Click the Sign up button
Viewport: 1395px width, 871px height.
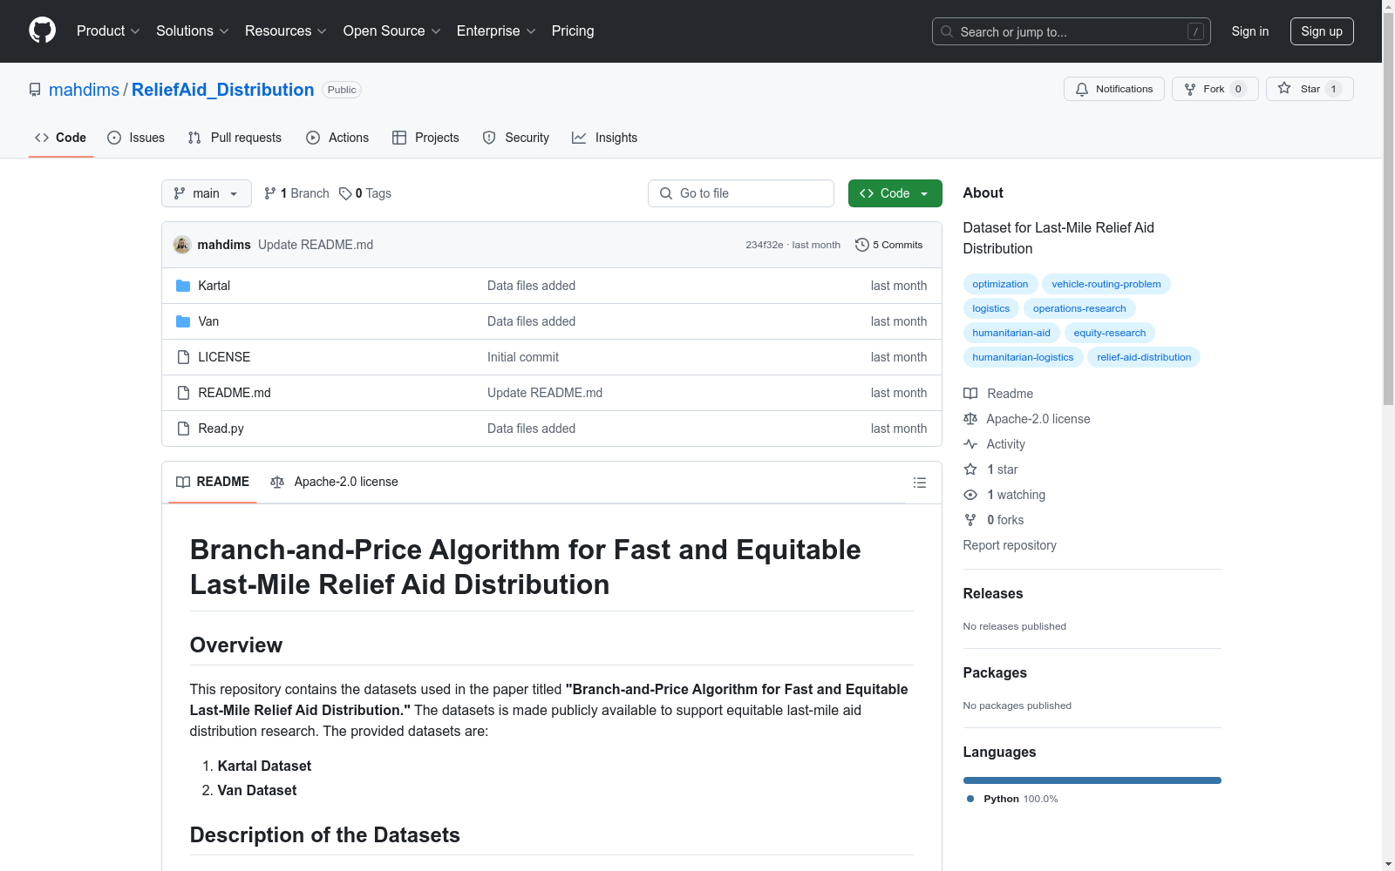click(x=1321, y=31)
